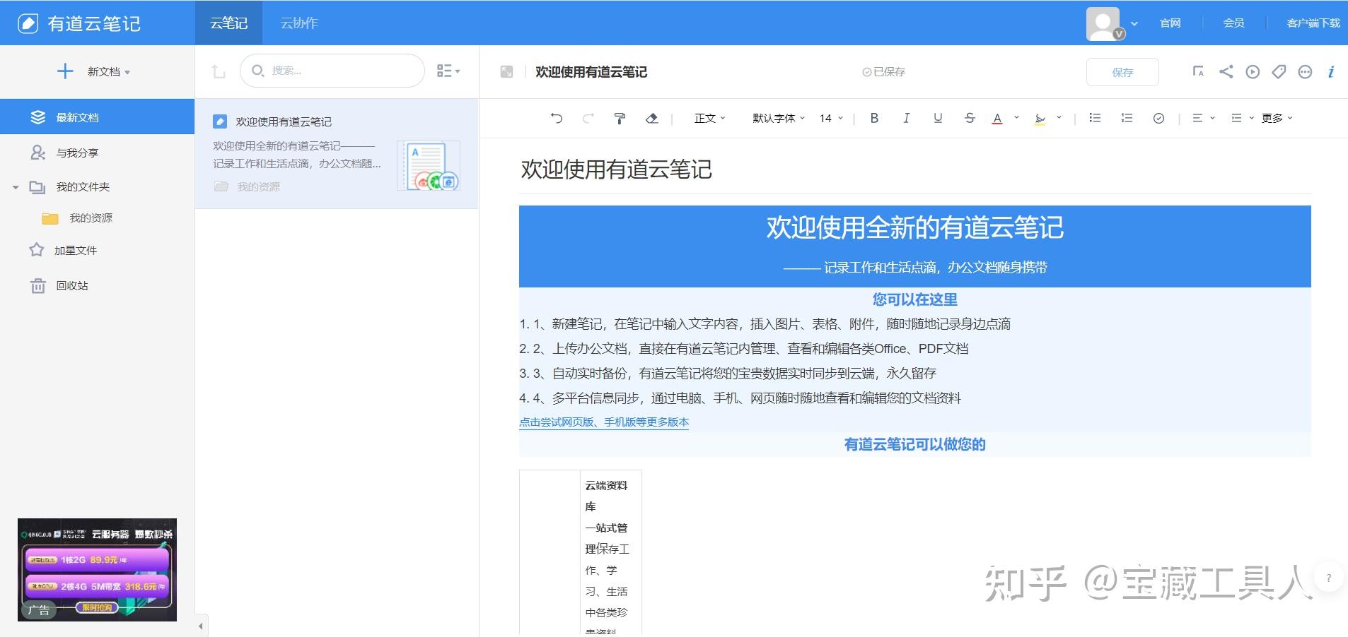Open the 更多 toolbar menu
This screenshot has height=637, width=1348.
[1277, 118]
